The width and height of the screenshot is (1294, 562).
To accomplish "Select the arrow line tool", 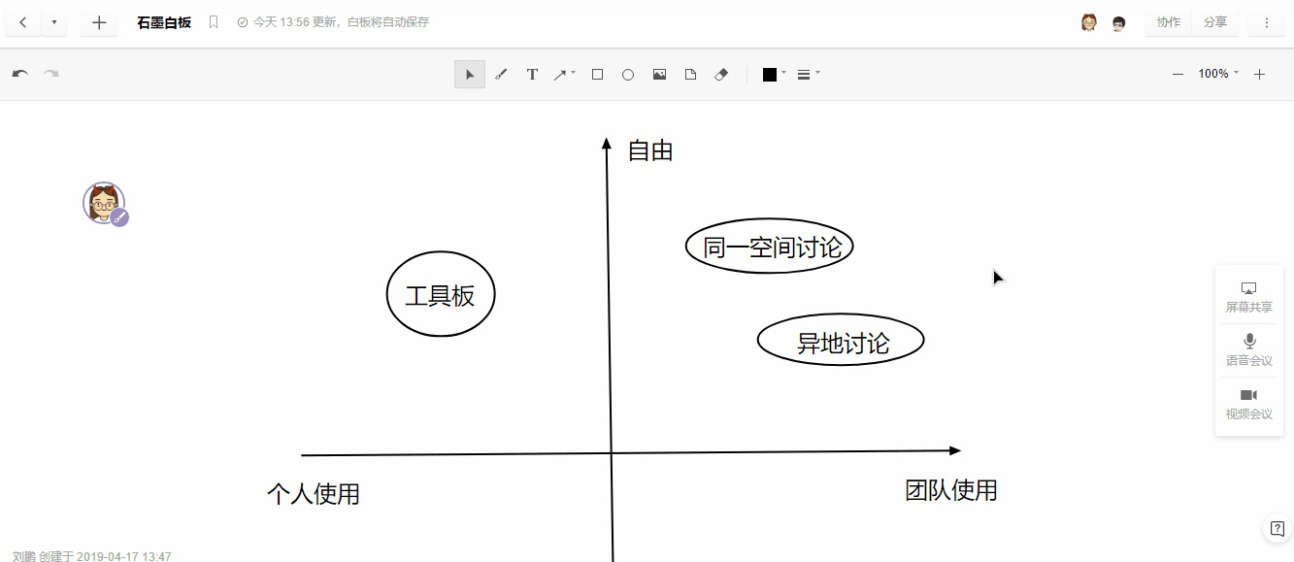I will tap(560, 74).
